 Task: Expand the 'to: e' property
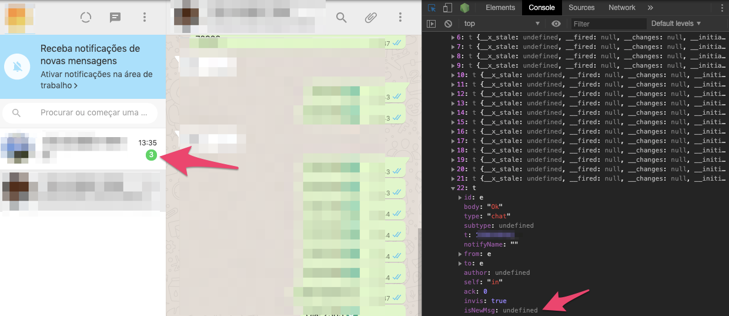click(460, 264)
